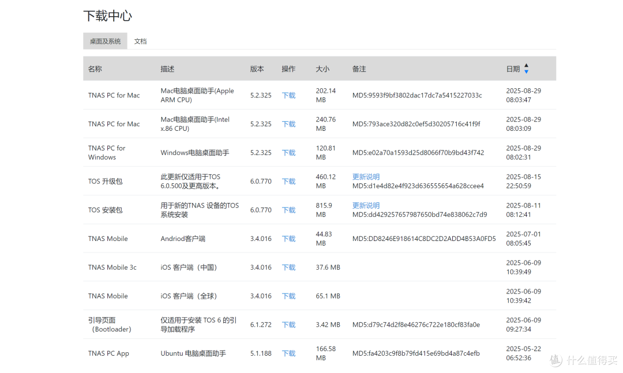Select the 桌面及系统 tab
Image resolution: width=623 pixels, height=373 pixels.
point(106,42)
